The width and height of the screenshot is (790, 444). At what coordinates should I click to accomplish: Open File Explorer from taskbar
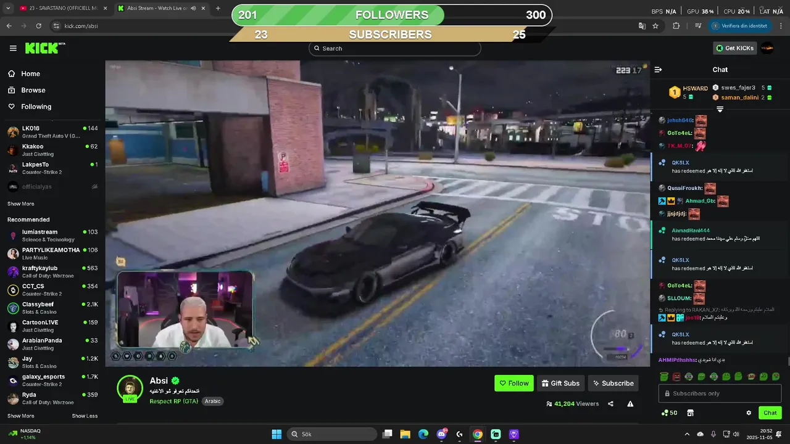coord(405,434)
